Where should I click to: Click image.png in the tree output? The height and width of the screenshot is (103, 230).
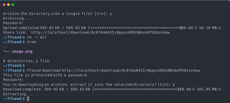click(22, 52)
